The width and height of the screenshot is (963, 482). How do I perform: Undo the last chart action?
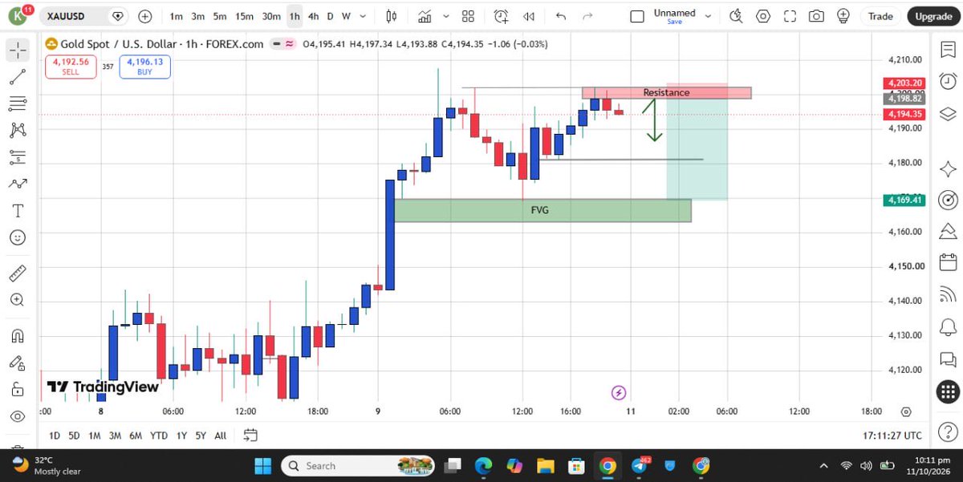pos(561,16)
